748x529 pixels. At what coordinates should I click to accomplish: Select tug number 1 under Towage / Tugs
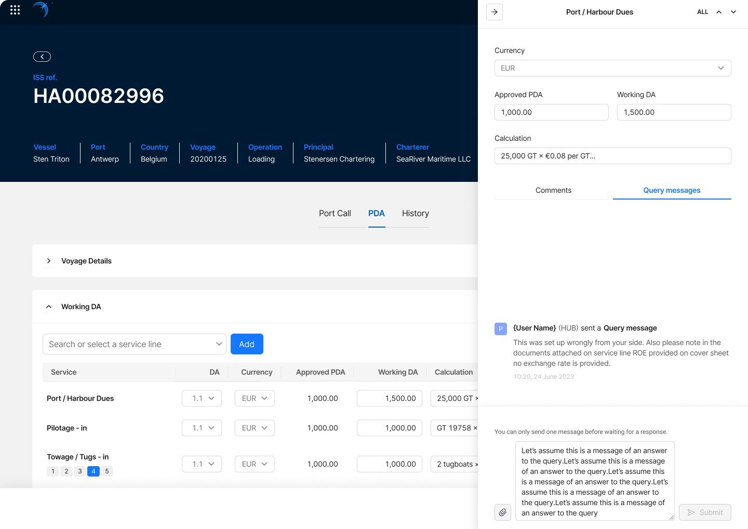[x=53, y=471]
